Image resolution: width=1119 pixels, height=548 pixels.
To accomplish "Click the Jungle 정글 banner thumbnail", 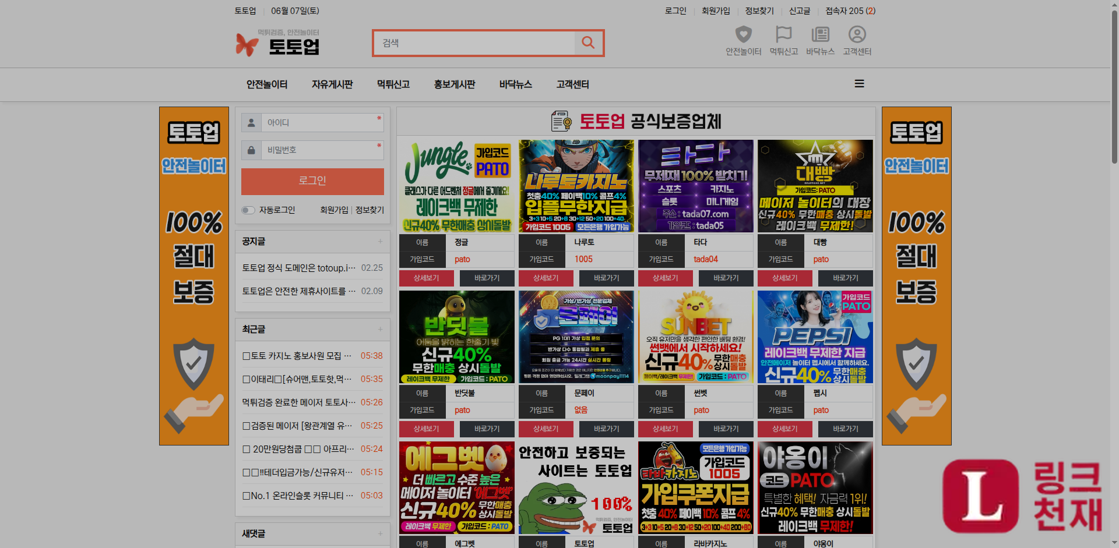I will click(457, 186).
